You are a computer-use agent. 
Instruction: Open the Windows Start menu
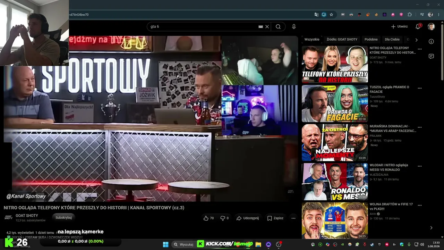(x=165, y=244)
